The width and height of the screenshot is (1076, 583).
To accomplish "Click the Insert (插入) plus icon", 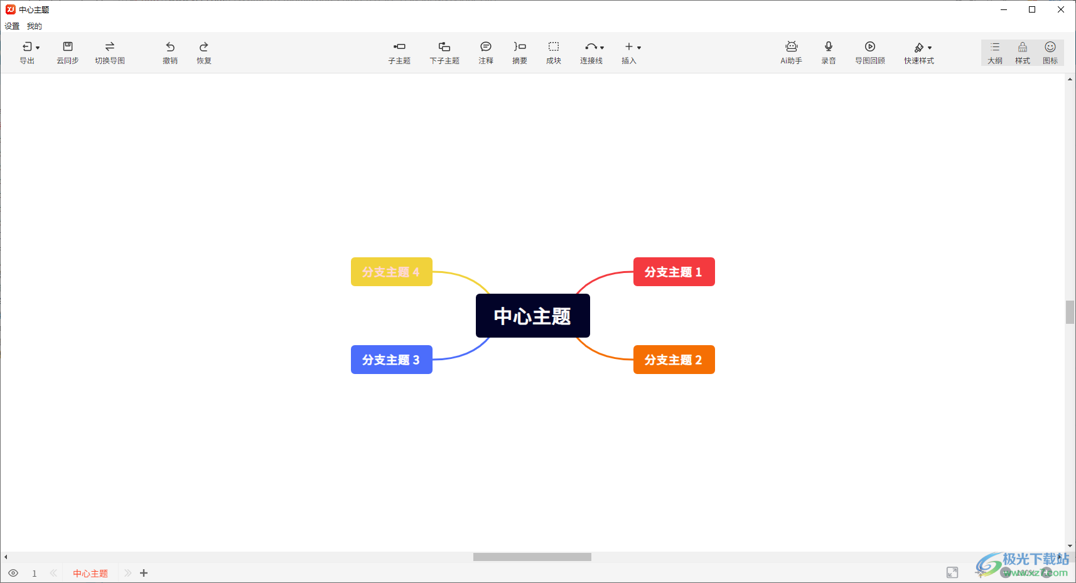I will [628, 46].
